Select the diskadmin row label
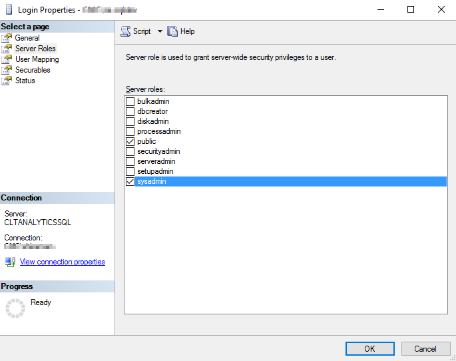456x361 pixels. click(153, 121)
